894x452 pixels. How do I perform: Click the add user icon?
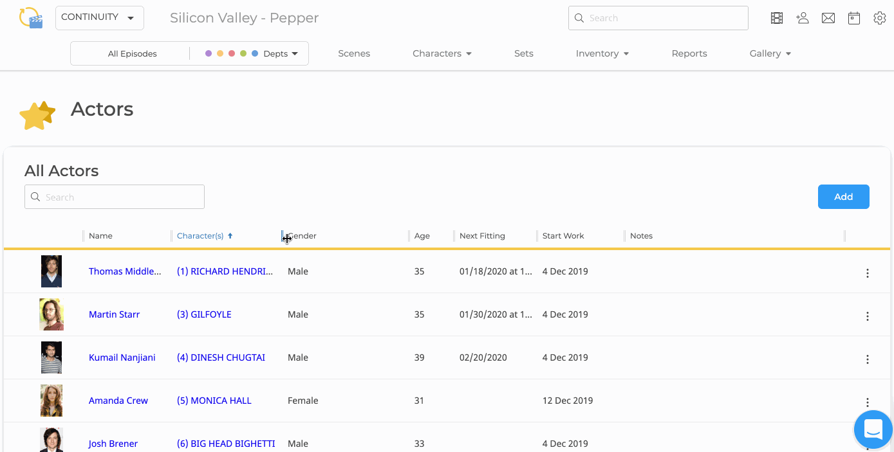click(803, 18)
